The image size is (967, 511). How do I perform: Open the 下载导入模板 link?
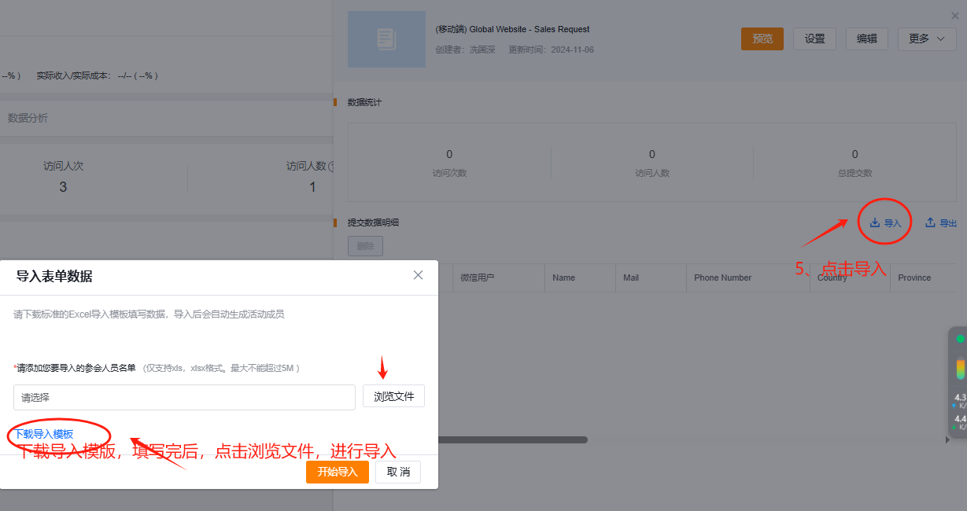coord(44,434)
